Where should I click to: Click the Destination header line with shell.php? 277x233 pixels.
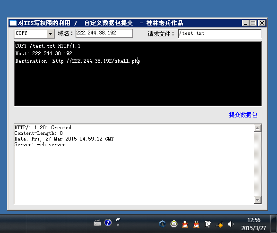[78, 61]
